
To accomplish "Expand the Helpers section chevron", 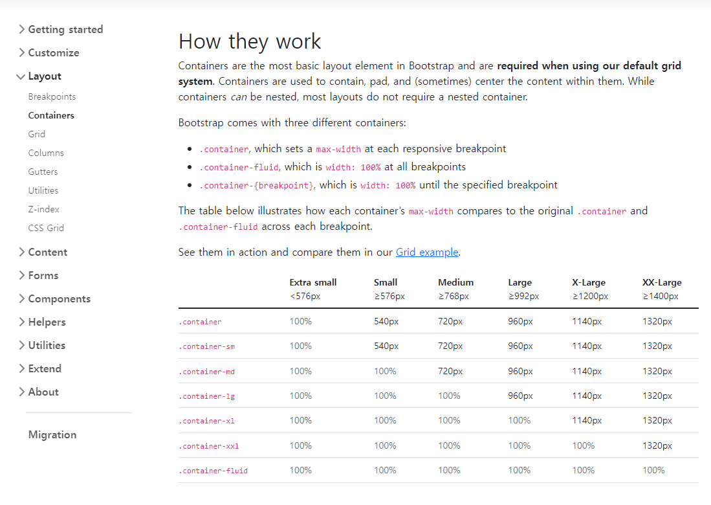I will (x=21, y=322).
